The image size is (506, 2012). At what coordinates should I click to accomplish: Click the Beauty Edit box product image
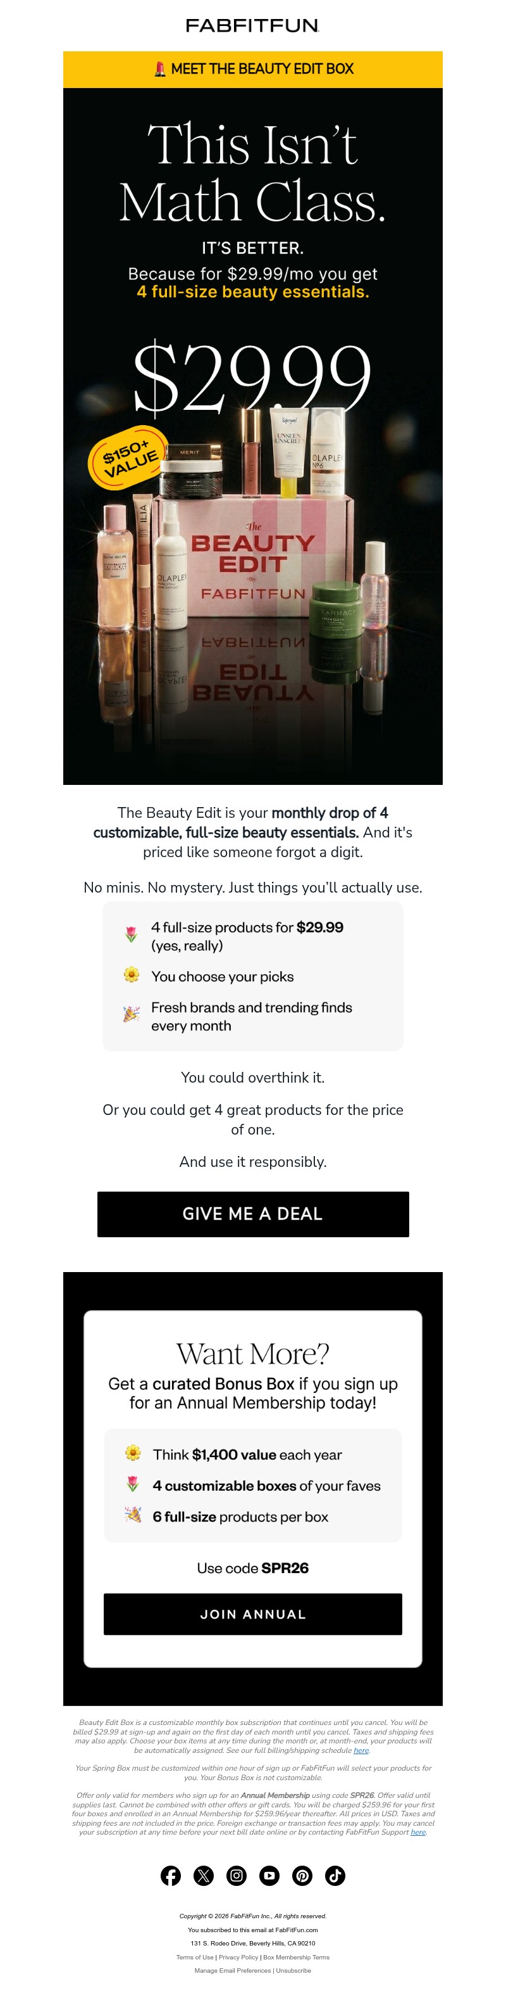[x=252, y=563]
